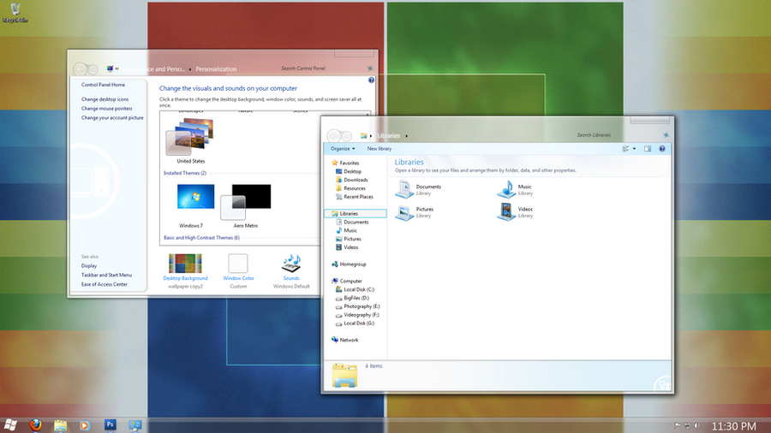The height and width of the screenshot is (433, 771).
Task: Open the view options dropdown arrow
Action: 634,149
